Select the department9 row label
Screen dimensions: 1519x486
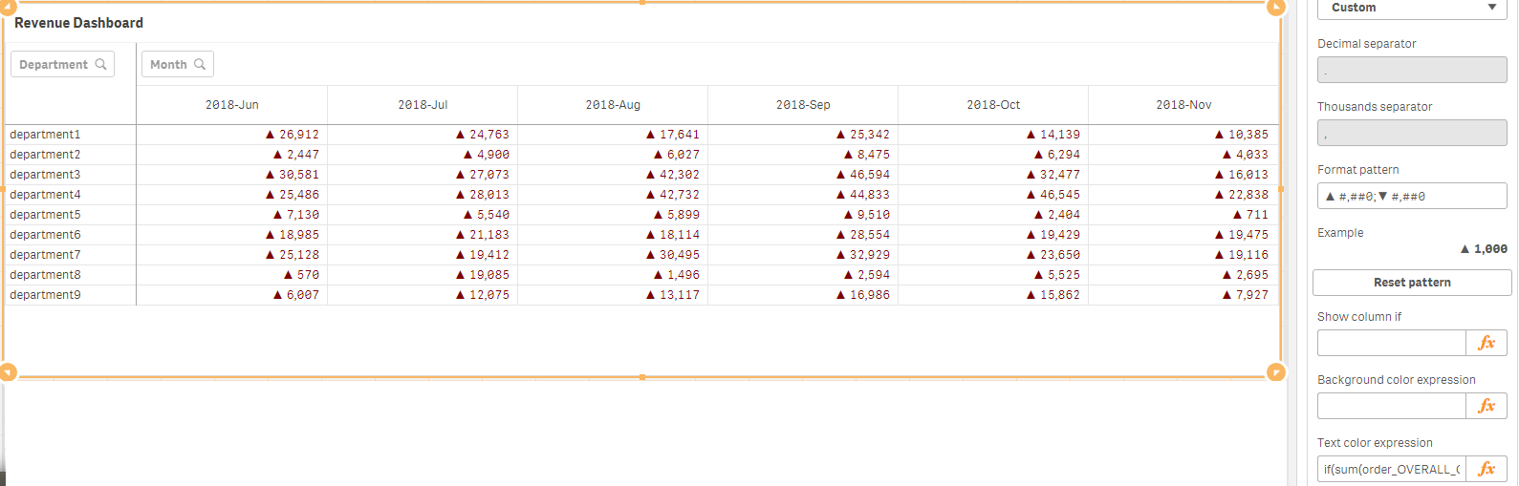click(45, 295)
